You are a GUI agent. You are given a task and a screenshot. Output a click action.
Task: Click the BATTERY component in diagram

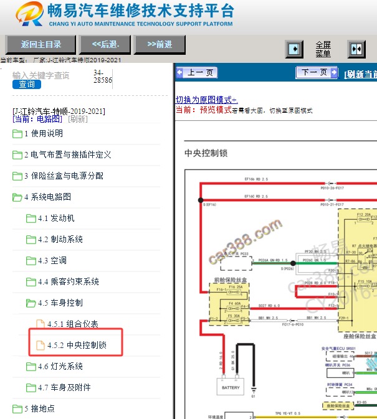tap(231, 387)
